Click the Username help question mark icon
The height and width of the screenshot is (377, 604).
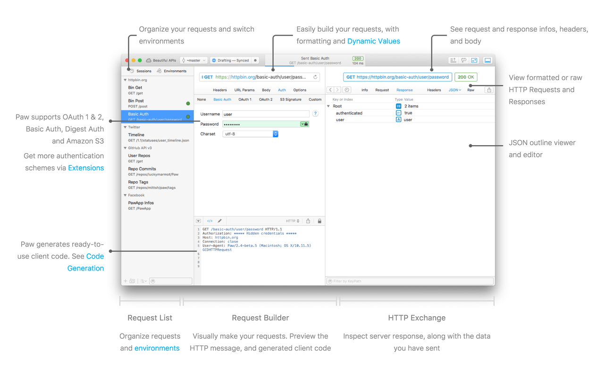click(315, 114)
